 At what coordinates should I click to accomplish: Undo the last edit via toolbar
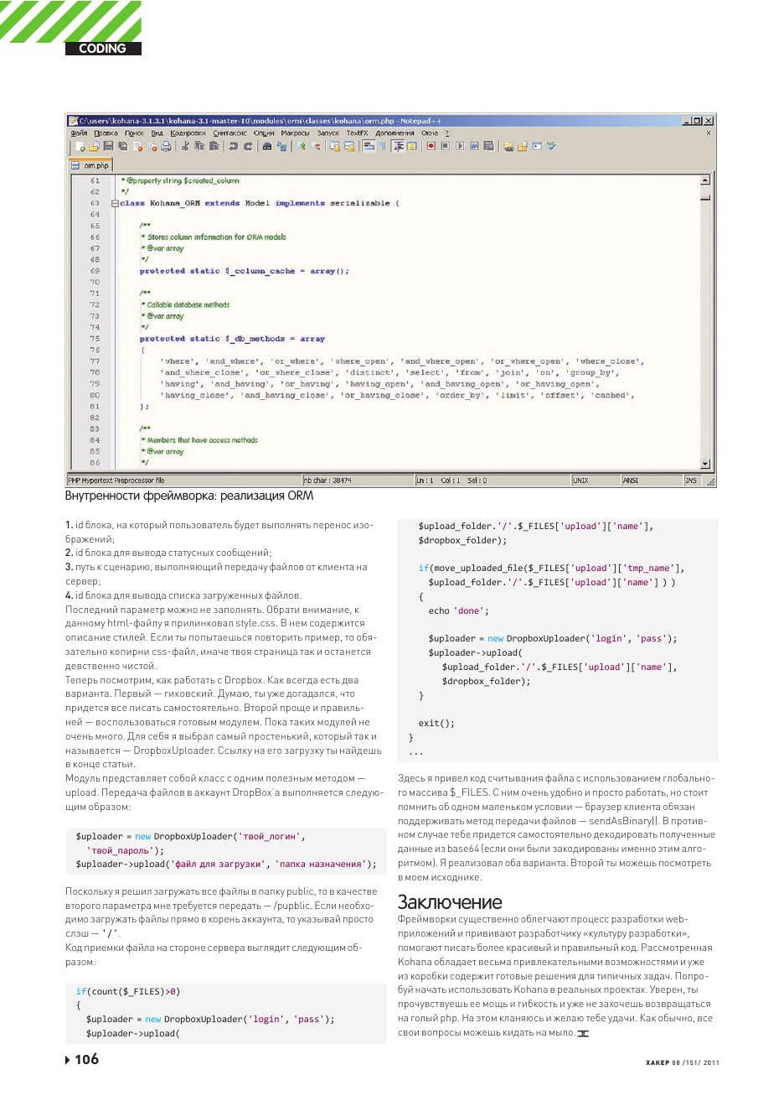tap(234, 147)
